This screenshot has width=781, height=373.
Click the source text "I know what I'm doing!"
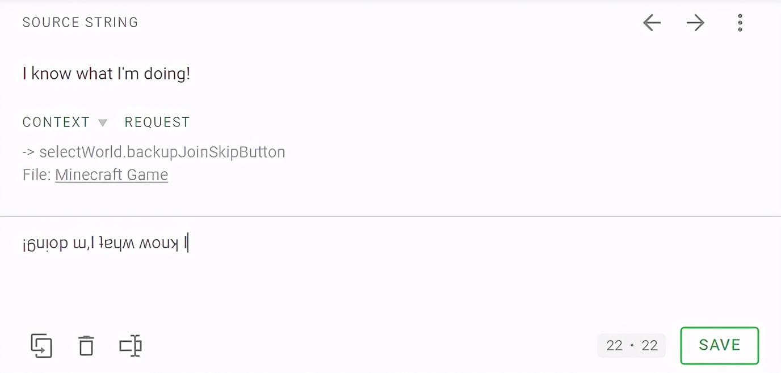[106, 74]
